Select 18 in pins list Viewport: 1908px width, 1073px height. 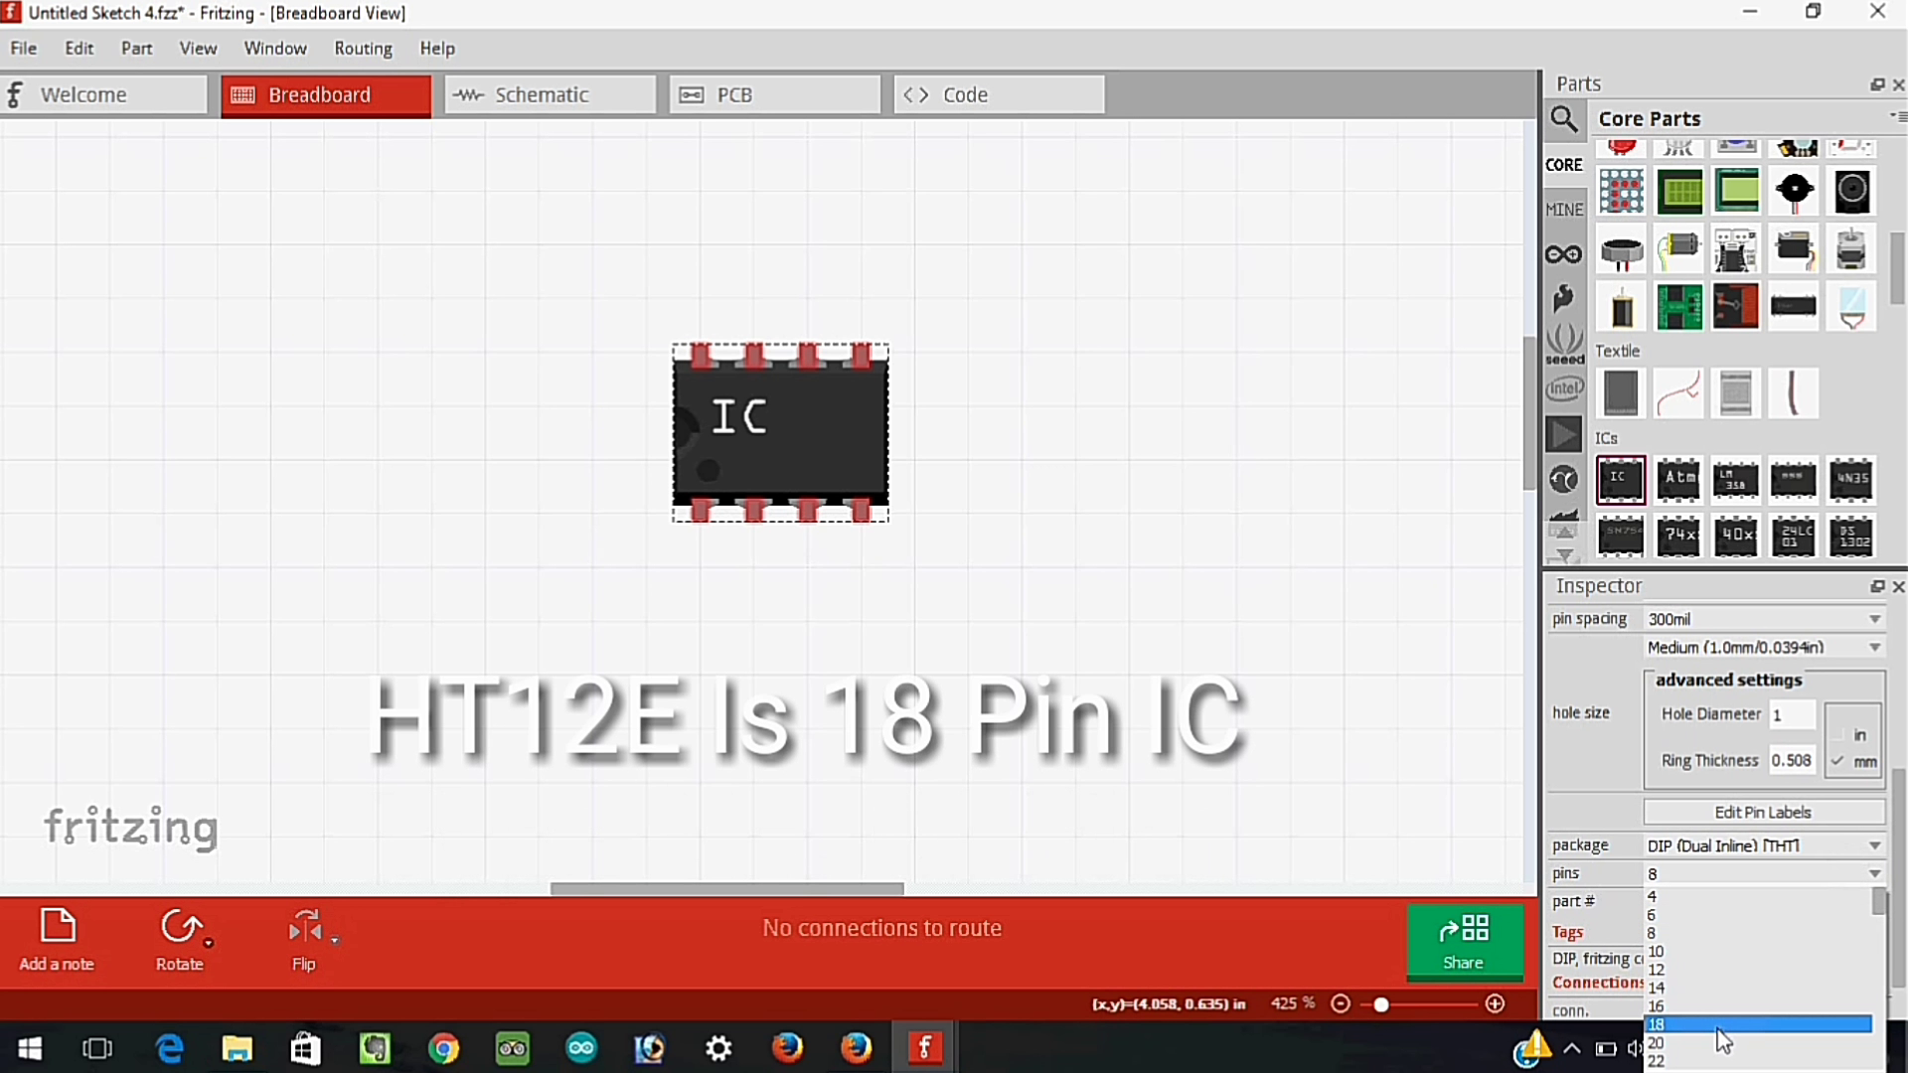click(x=1758, y=1024)
